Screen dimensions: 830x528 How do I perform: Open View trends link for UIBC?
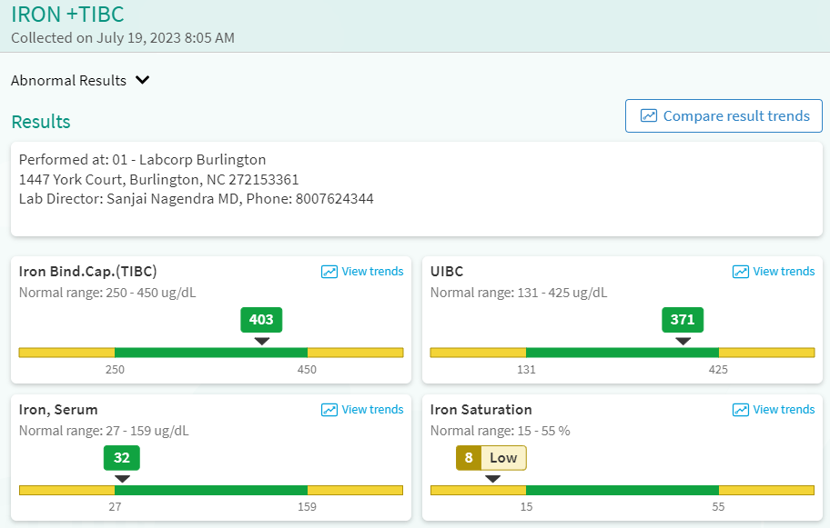pos(784,272)
